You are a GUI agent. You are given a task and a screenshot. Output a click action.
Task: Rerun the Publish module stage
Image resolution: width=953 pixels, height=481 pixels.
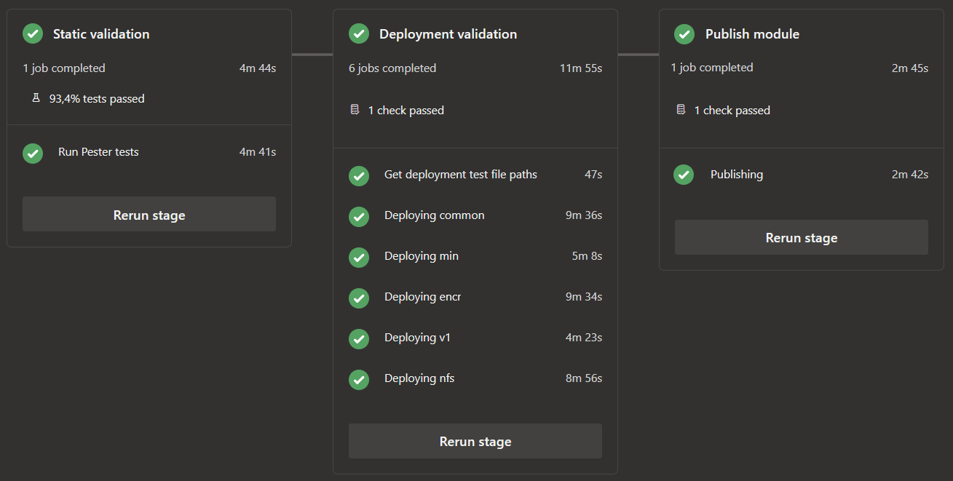(801, 237)
